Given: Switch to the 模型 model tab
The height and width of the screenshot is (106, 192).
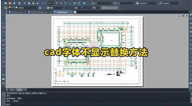Looking at the screenshot, I should (x=12, y=90).
